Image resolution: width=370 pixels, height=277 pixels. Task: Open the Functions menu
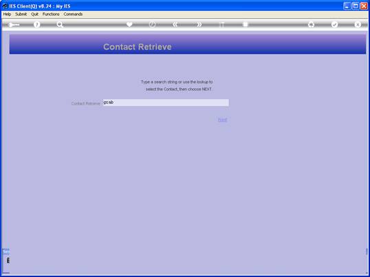51,14
